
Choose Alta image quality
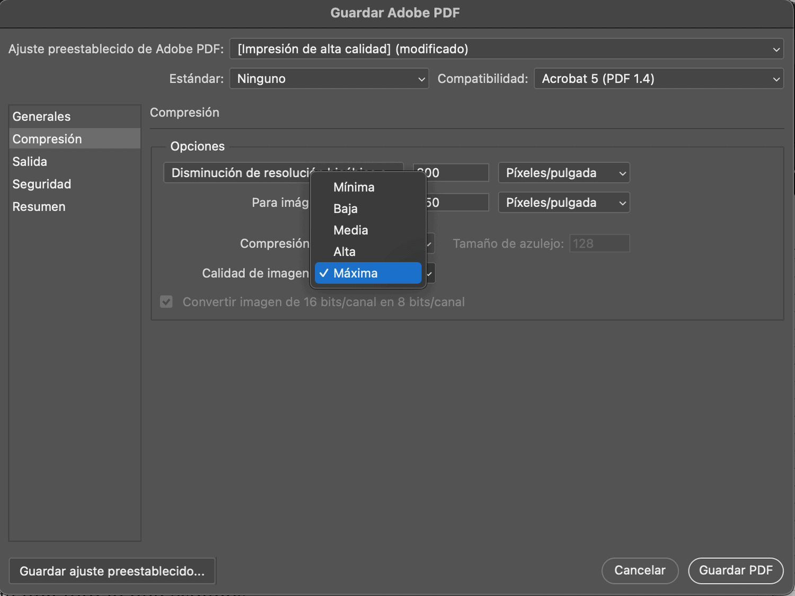click(x=368, y=252)
